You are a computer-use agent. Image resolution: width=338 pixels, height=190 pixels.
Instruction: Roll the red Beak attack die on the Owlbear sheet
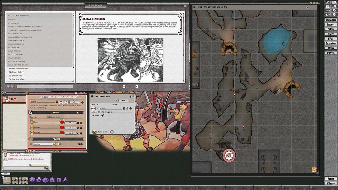point(62,122)
